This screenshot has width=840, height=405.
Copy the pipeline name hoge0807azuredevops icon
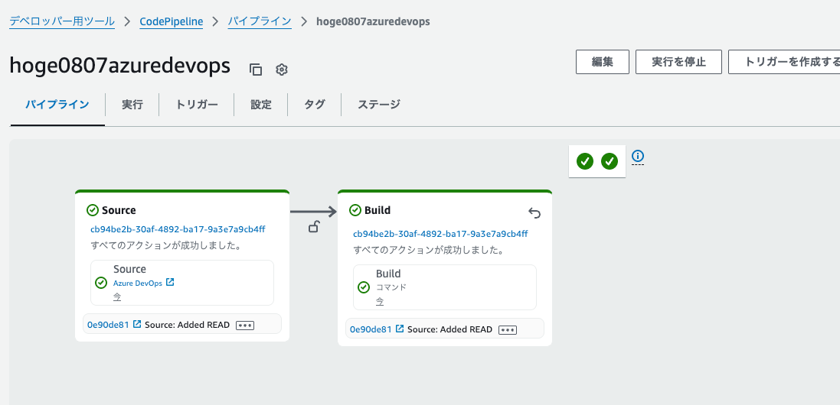(256, 70)
